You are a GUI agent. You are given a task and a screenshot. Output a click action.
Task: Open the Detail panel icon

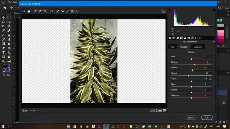point(178,38)
